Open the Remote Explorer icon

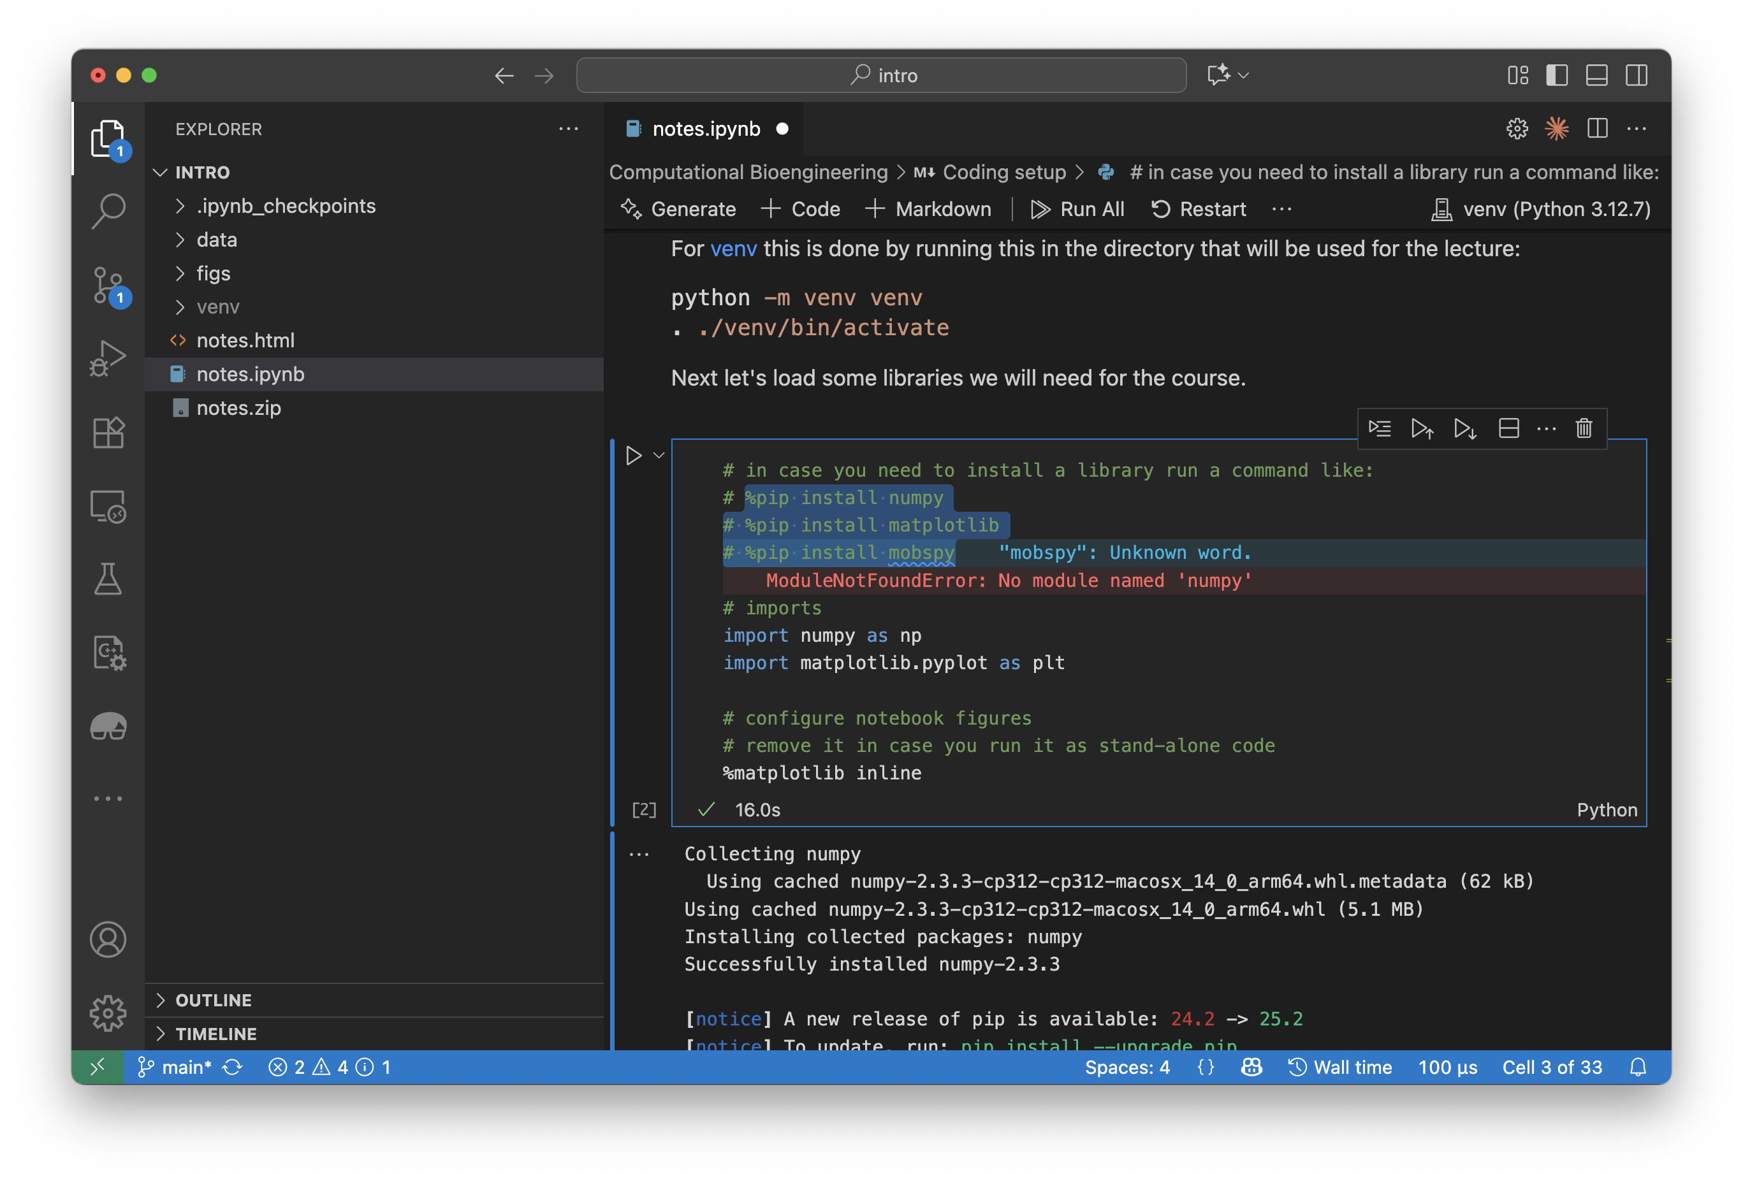109,506
